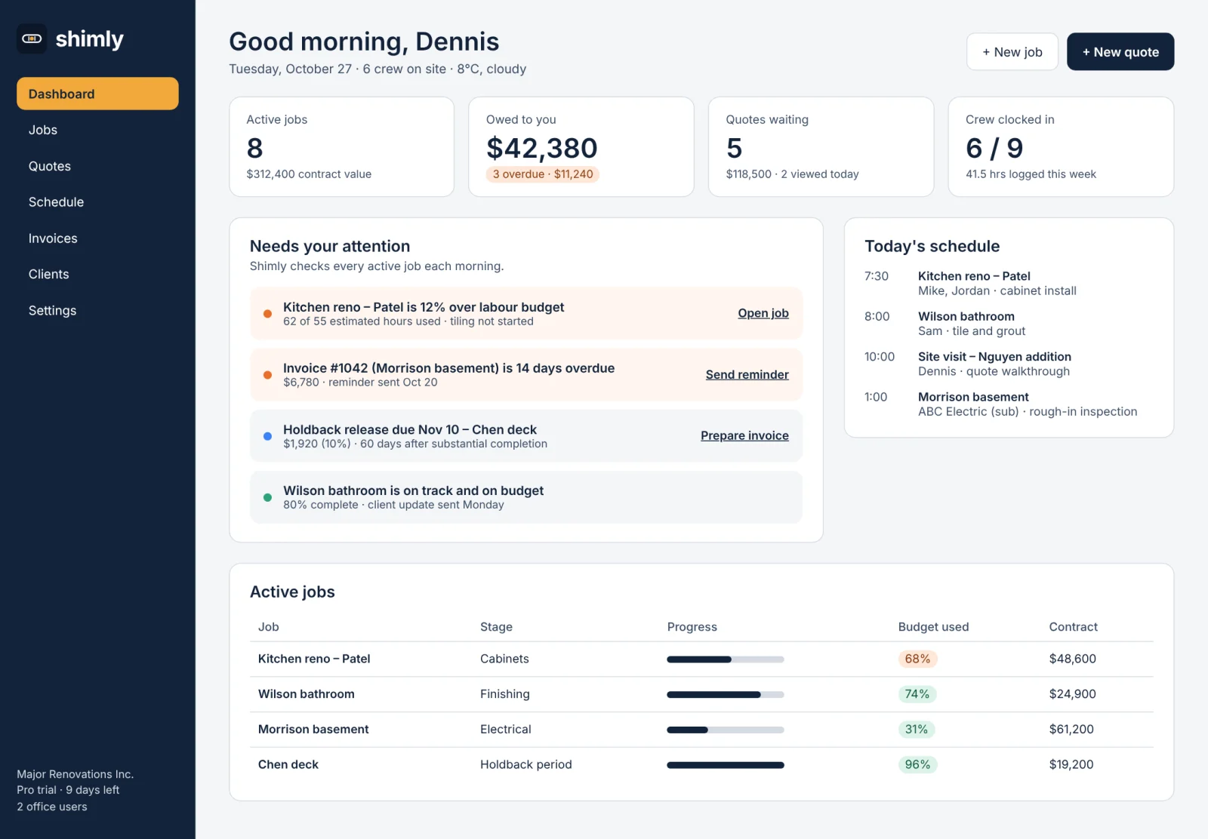This screenshot has width=1208, height=839.
Task: Click Prepare invoice for Chen deck holdback
Action: [x=744, y=435]
